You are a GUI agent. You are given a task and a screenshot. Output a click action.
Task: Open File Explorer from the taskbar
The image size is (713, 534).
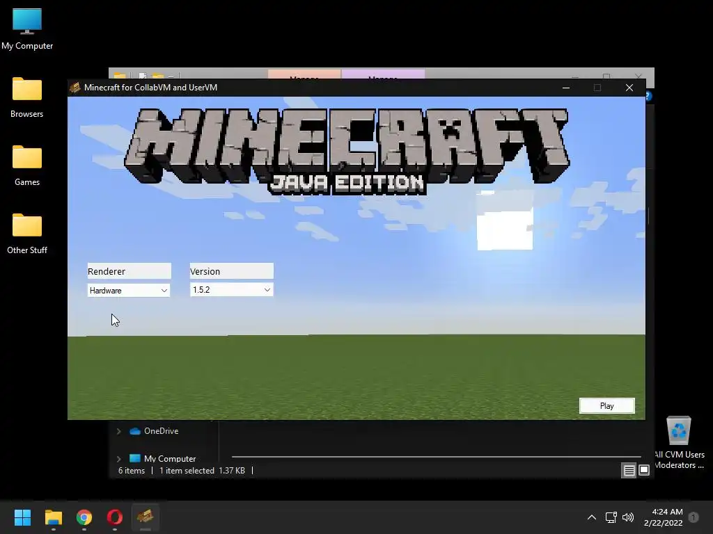(x=53, y=517)
